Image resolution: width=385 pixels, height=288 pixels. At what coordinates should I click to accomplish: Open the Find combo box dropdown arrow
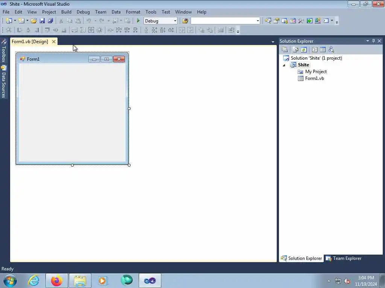(258, 21)
